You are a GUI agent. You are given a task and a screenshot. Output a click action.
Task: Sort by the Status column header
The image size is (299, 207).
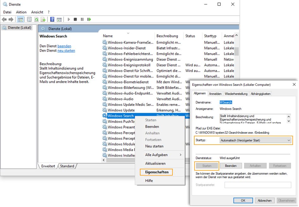tap(190, 36)
